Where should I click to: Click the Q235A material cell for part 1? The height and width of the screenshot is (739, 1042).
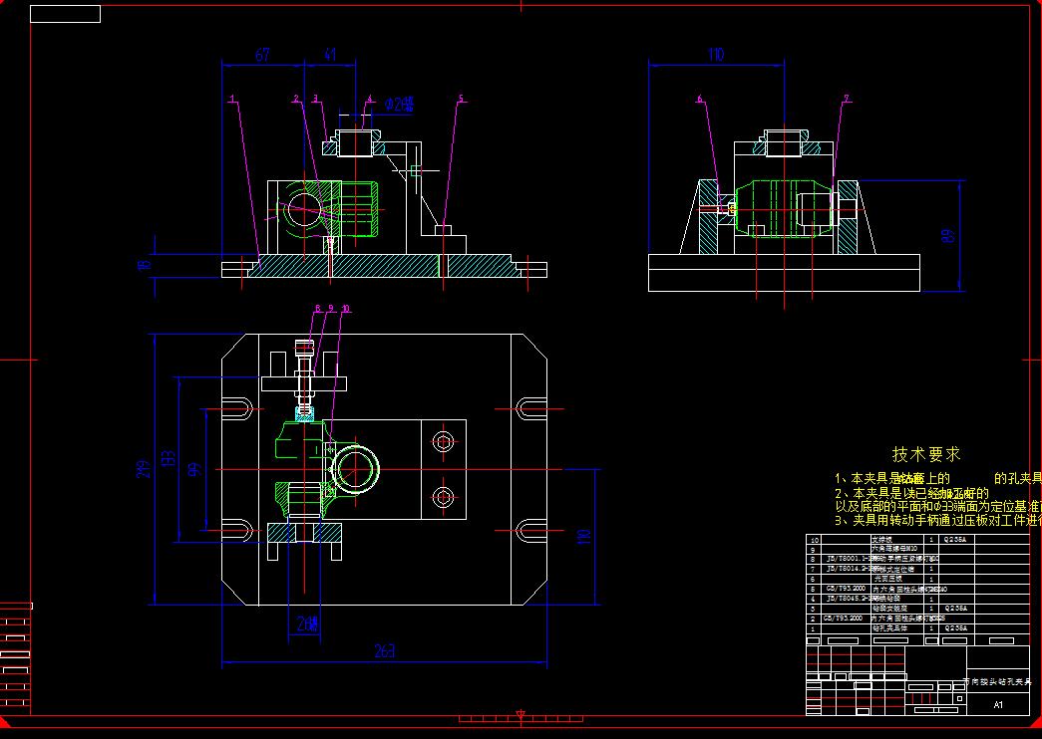[954, 626]
